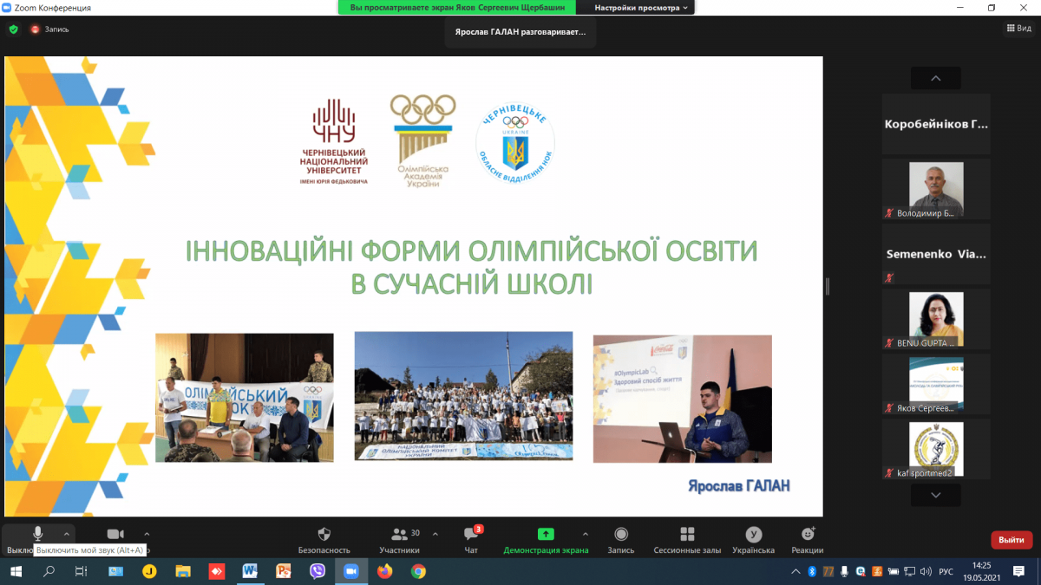Expand the arrow next to Participants count
Image resolution: width=1041 pixels, height=585 pixels.
(x=435, y=534)
